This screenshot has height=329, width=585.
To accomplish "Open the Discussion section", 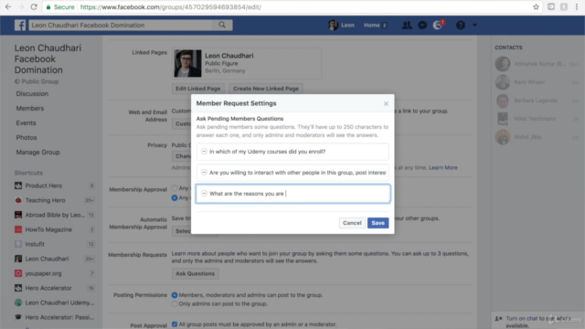I will click(32, 93).
